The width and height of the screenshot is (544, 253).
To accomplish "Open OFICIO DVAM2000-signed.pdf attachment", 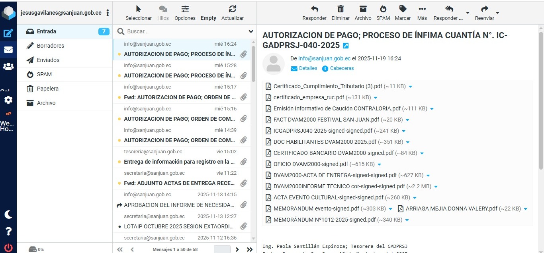I will coord(311,164).
